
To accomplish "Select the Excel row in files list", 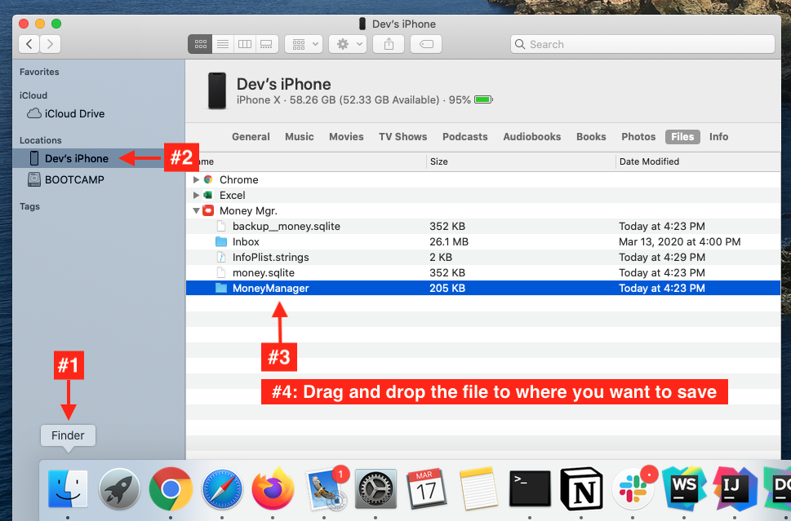I will 482,195.
